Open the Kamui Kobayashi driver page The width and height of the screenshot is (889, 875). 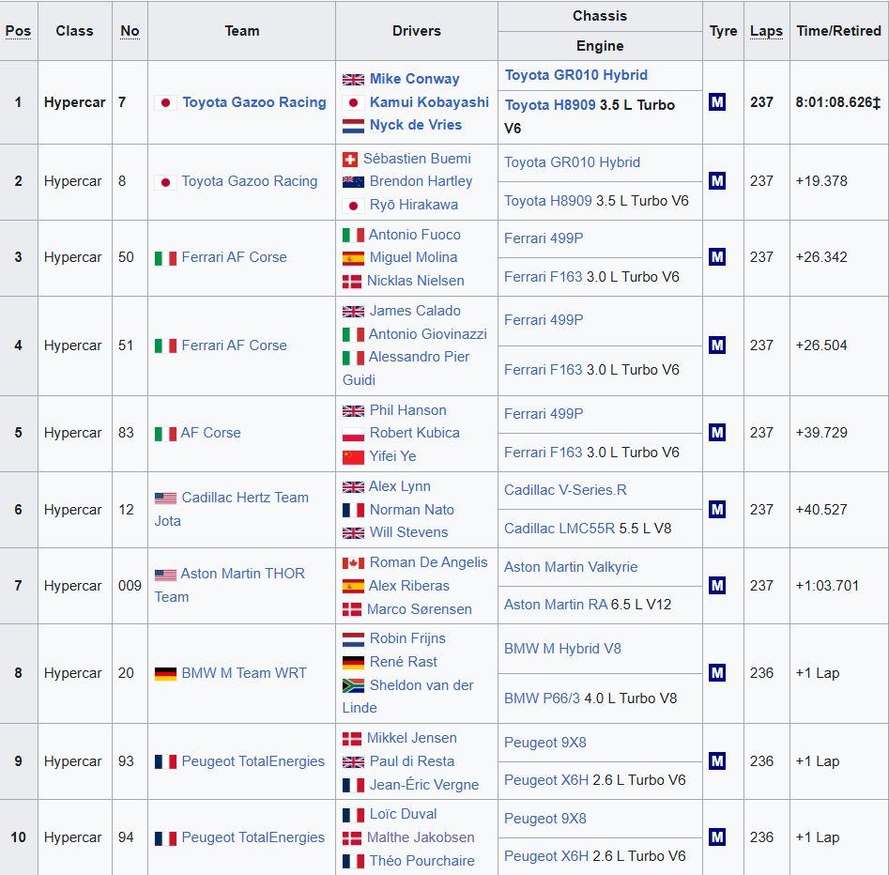point(429,102)
